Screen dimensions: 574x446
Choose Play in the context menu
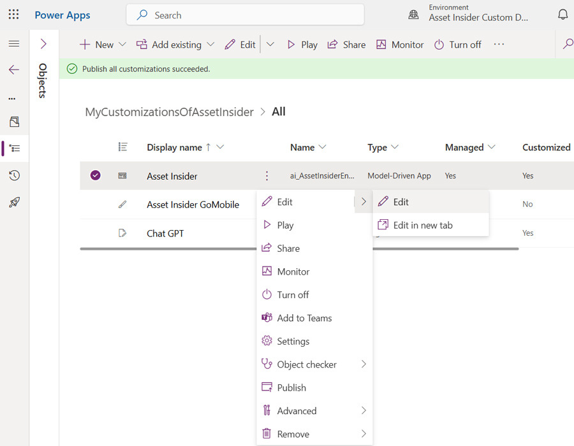coord(314,225)
